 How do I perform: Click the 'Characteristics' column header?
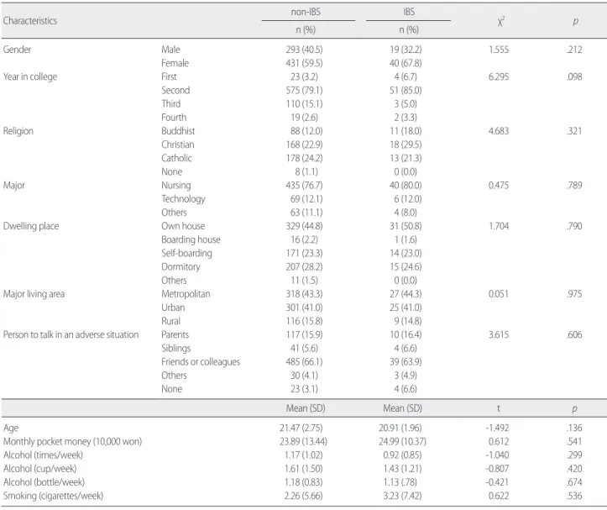(x=30, y=21)
